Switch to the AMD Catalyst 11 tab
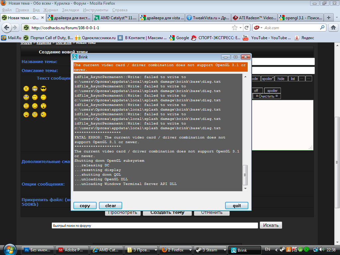340x255 pixels. pos(116,18)
